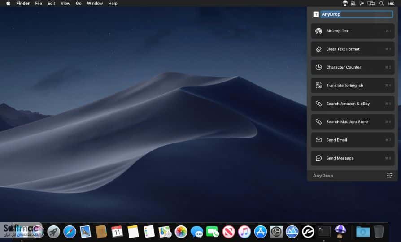The image size is (401, 242).
Task: Run the Search Mac App Store action
Action: [353, 121]
